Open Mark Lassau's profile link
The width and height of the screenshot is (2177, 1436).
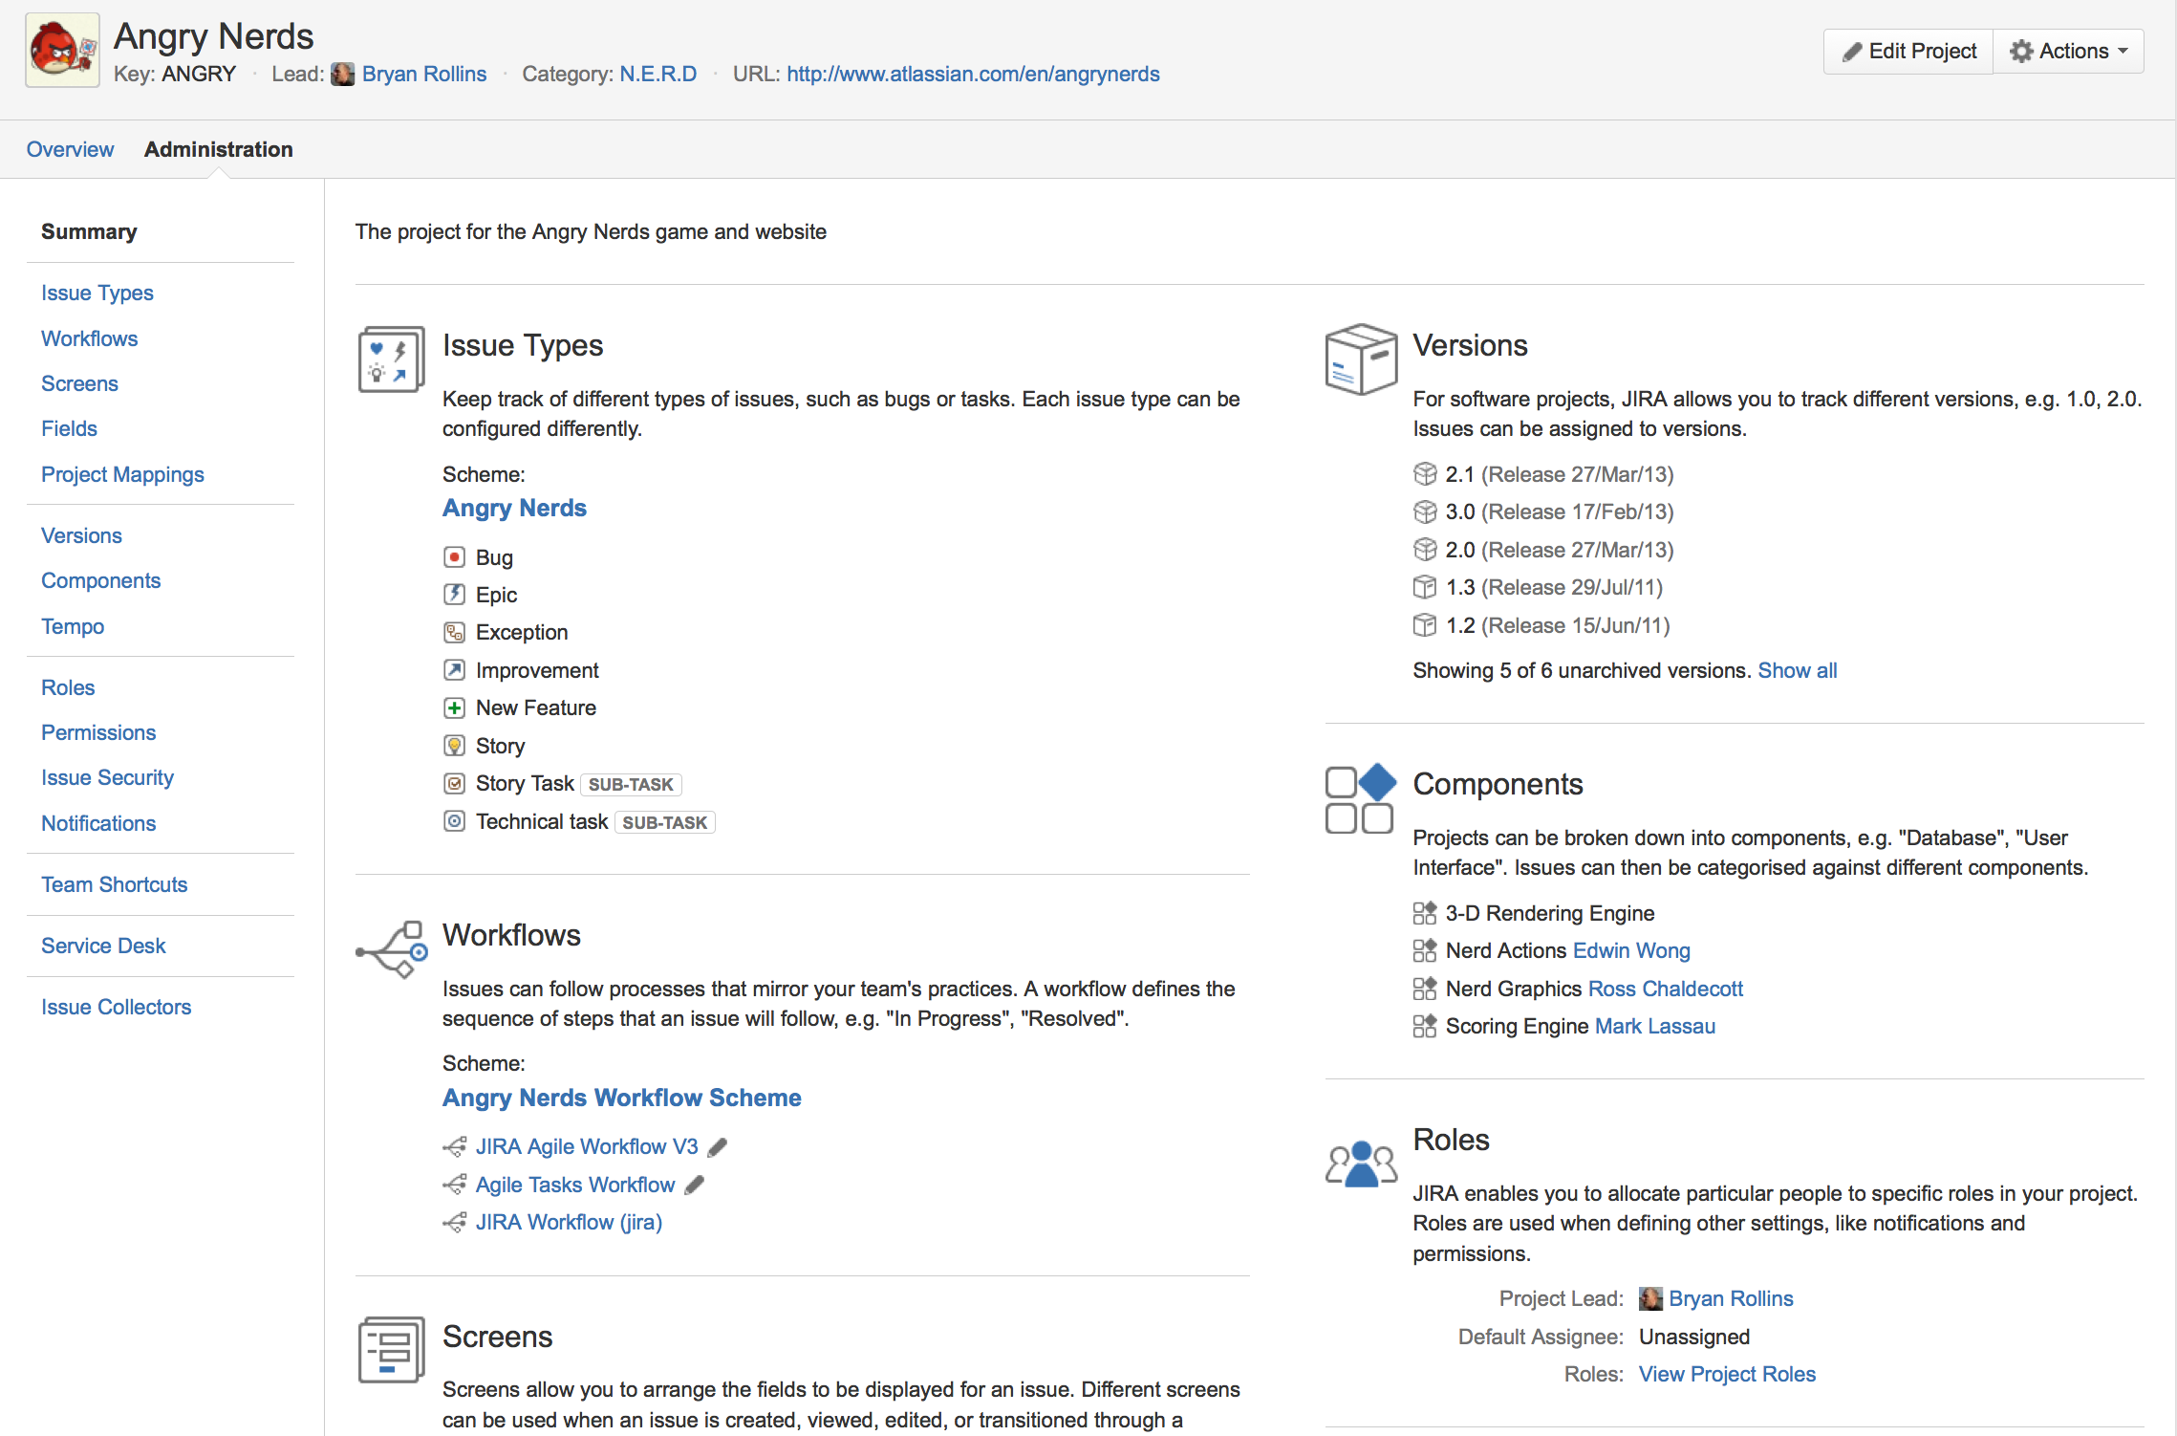pos(1655,1026)
